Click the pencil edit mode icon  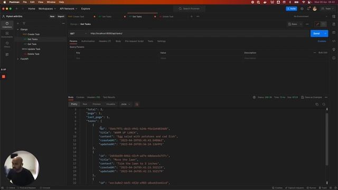[317, 24]
